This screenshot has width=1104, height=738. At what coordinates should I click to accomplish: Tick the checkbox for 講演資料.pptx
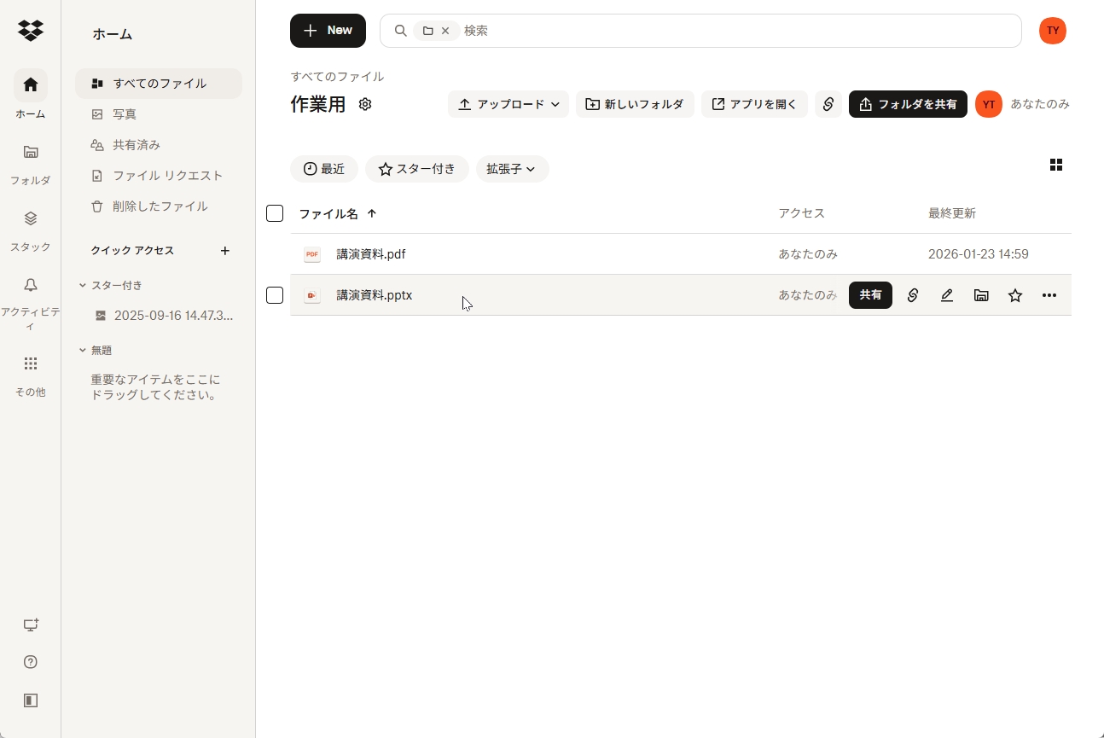click(x=275, y=295)
